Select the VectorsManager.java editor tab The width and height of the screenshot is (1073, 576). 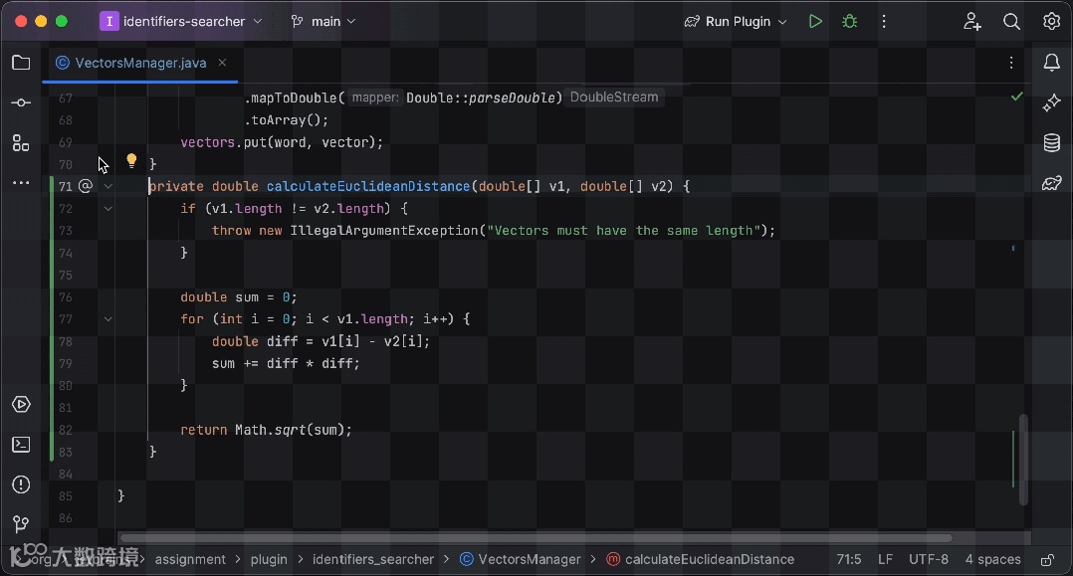[140, 63]
